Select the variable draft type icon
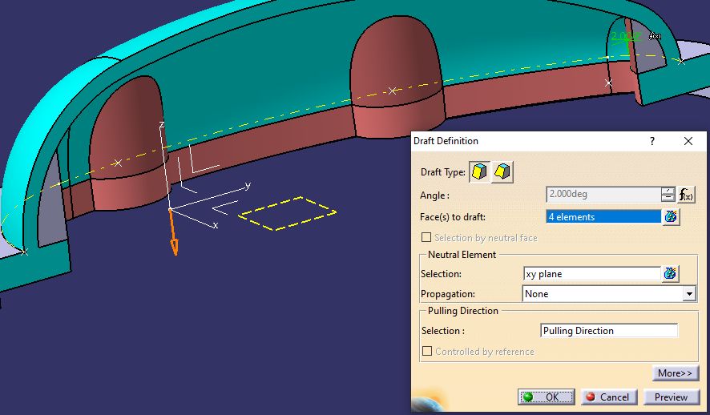710x415 pixels. pos(503,172)
